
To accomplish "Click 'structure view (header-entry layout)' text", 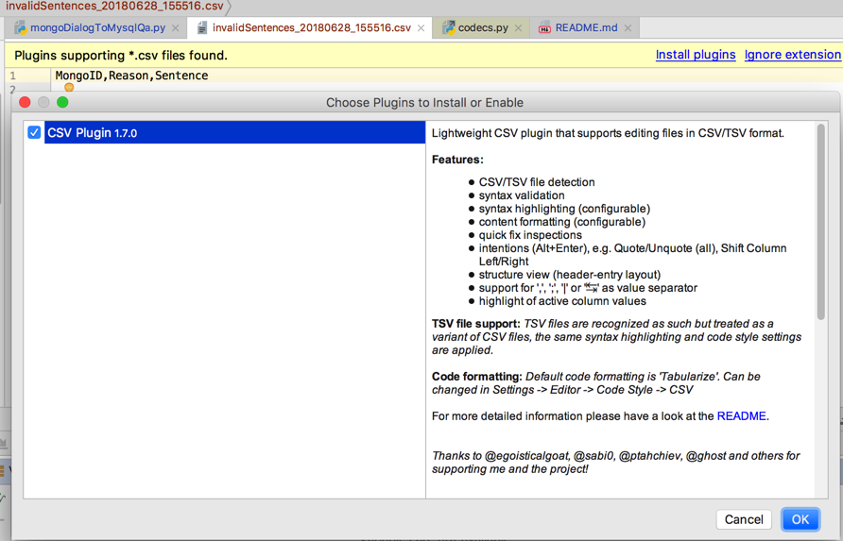I will click(570, 275).
